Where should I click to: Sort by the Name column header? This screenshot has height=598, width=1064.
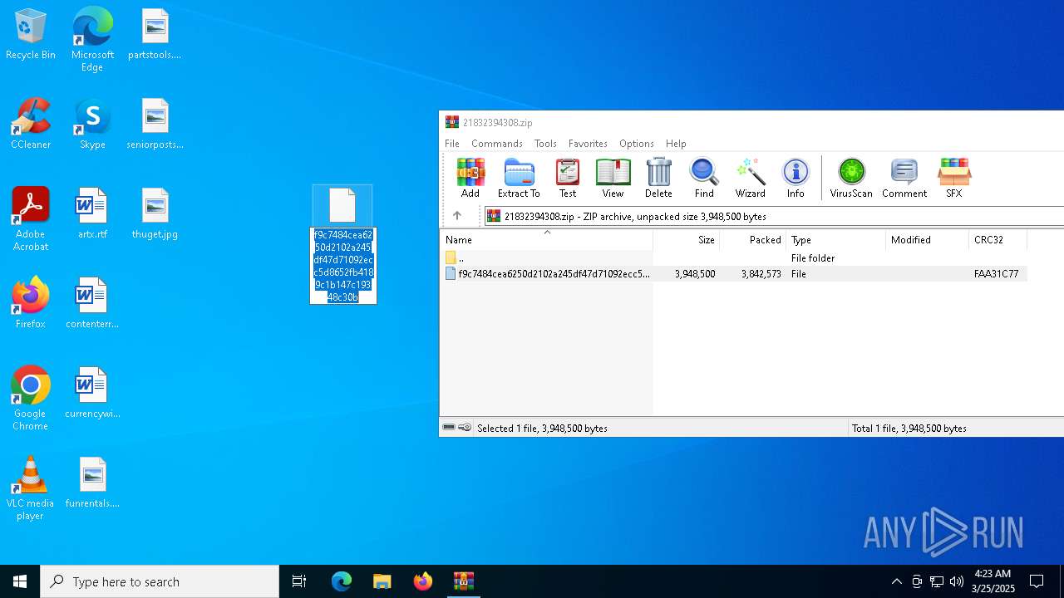coord(547,240)
